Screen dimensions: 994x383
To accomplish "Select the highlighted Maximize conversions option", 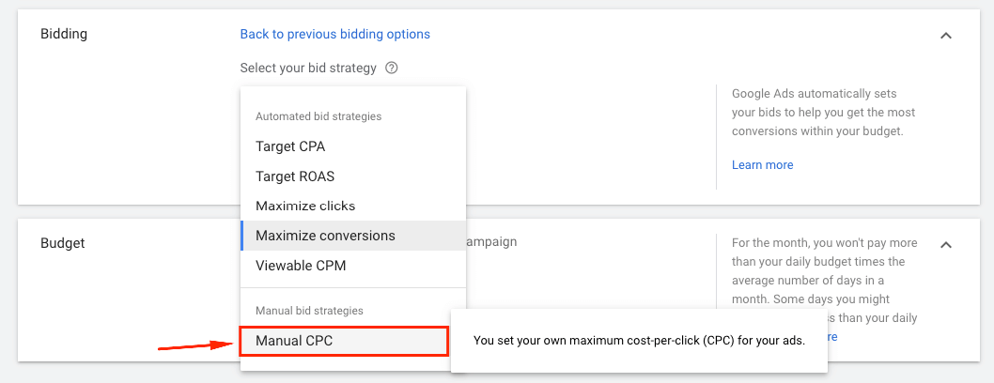I will click(325, 236).
